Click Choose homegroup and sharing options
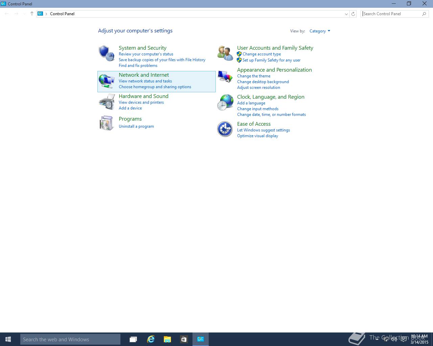The image size is (433, 346). coord(155,87)
